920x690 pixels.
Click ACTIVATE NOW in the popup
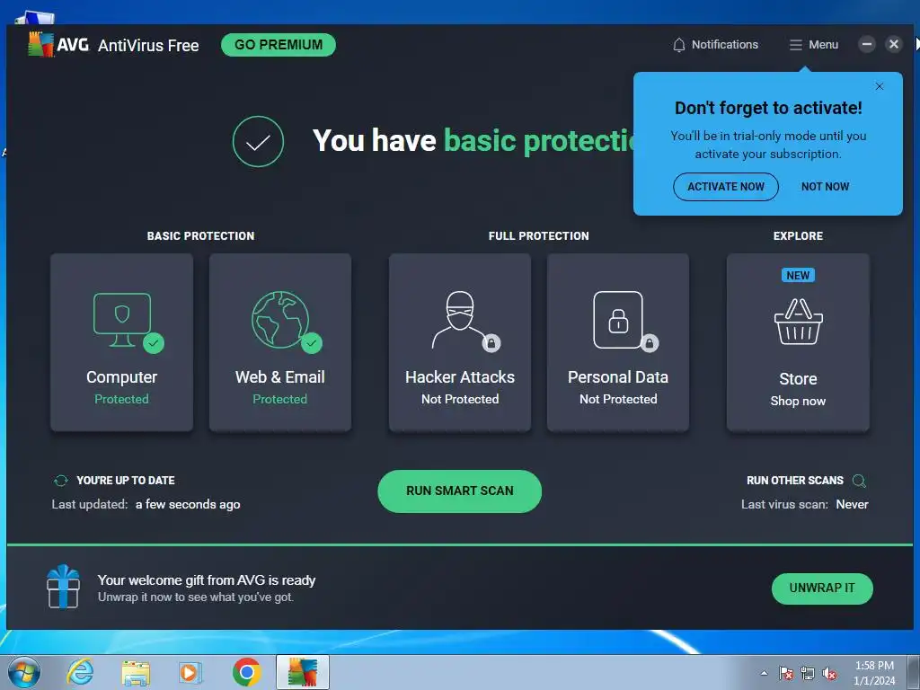[726, 187]
